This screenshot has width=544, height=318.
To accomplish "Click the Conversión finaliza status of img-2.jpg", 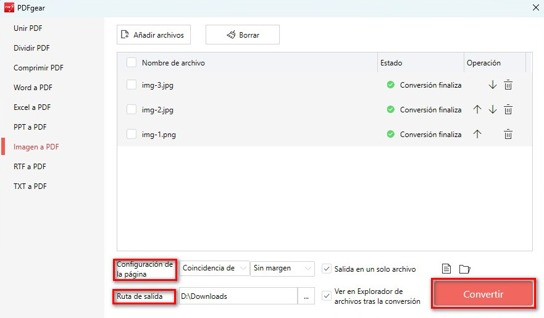I will pos(430,109).
